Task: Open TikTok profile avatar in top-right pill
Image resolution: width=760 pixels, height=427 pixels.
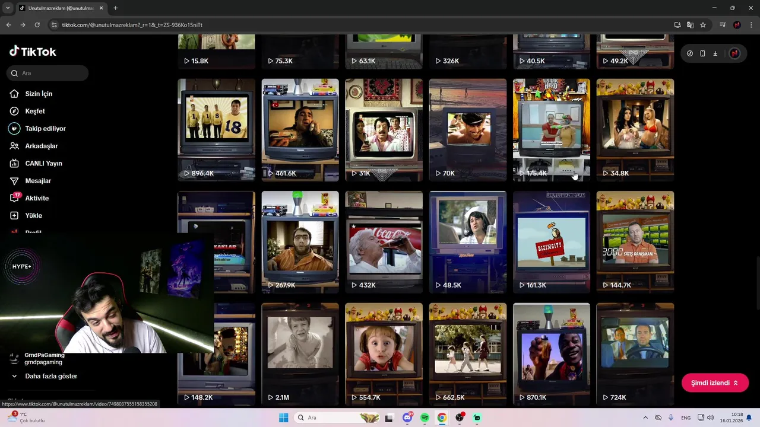Action: tap(734, 53)
